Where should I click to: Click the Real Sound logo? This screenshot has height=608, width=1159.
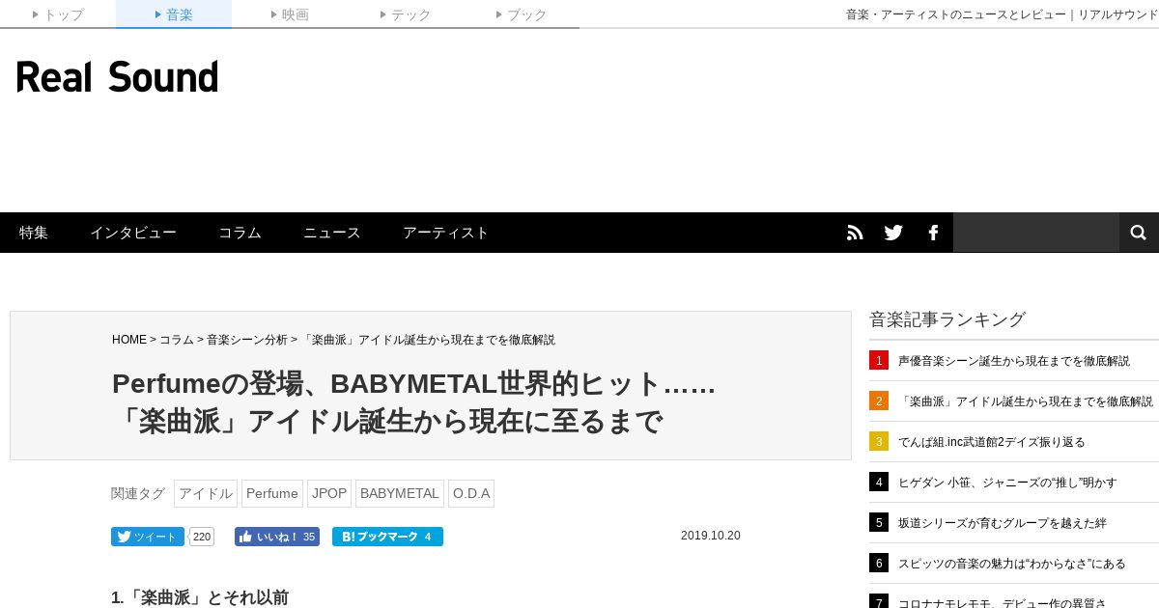[x=117, y=77]
